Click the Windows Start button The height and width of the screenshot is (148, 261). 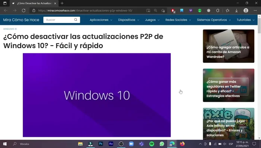pos(5,144)
